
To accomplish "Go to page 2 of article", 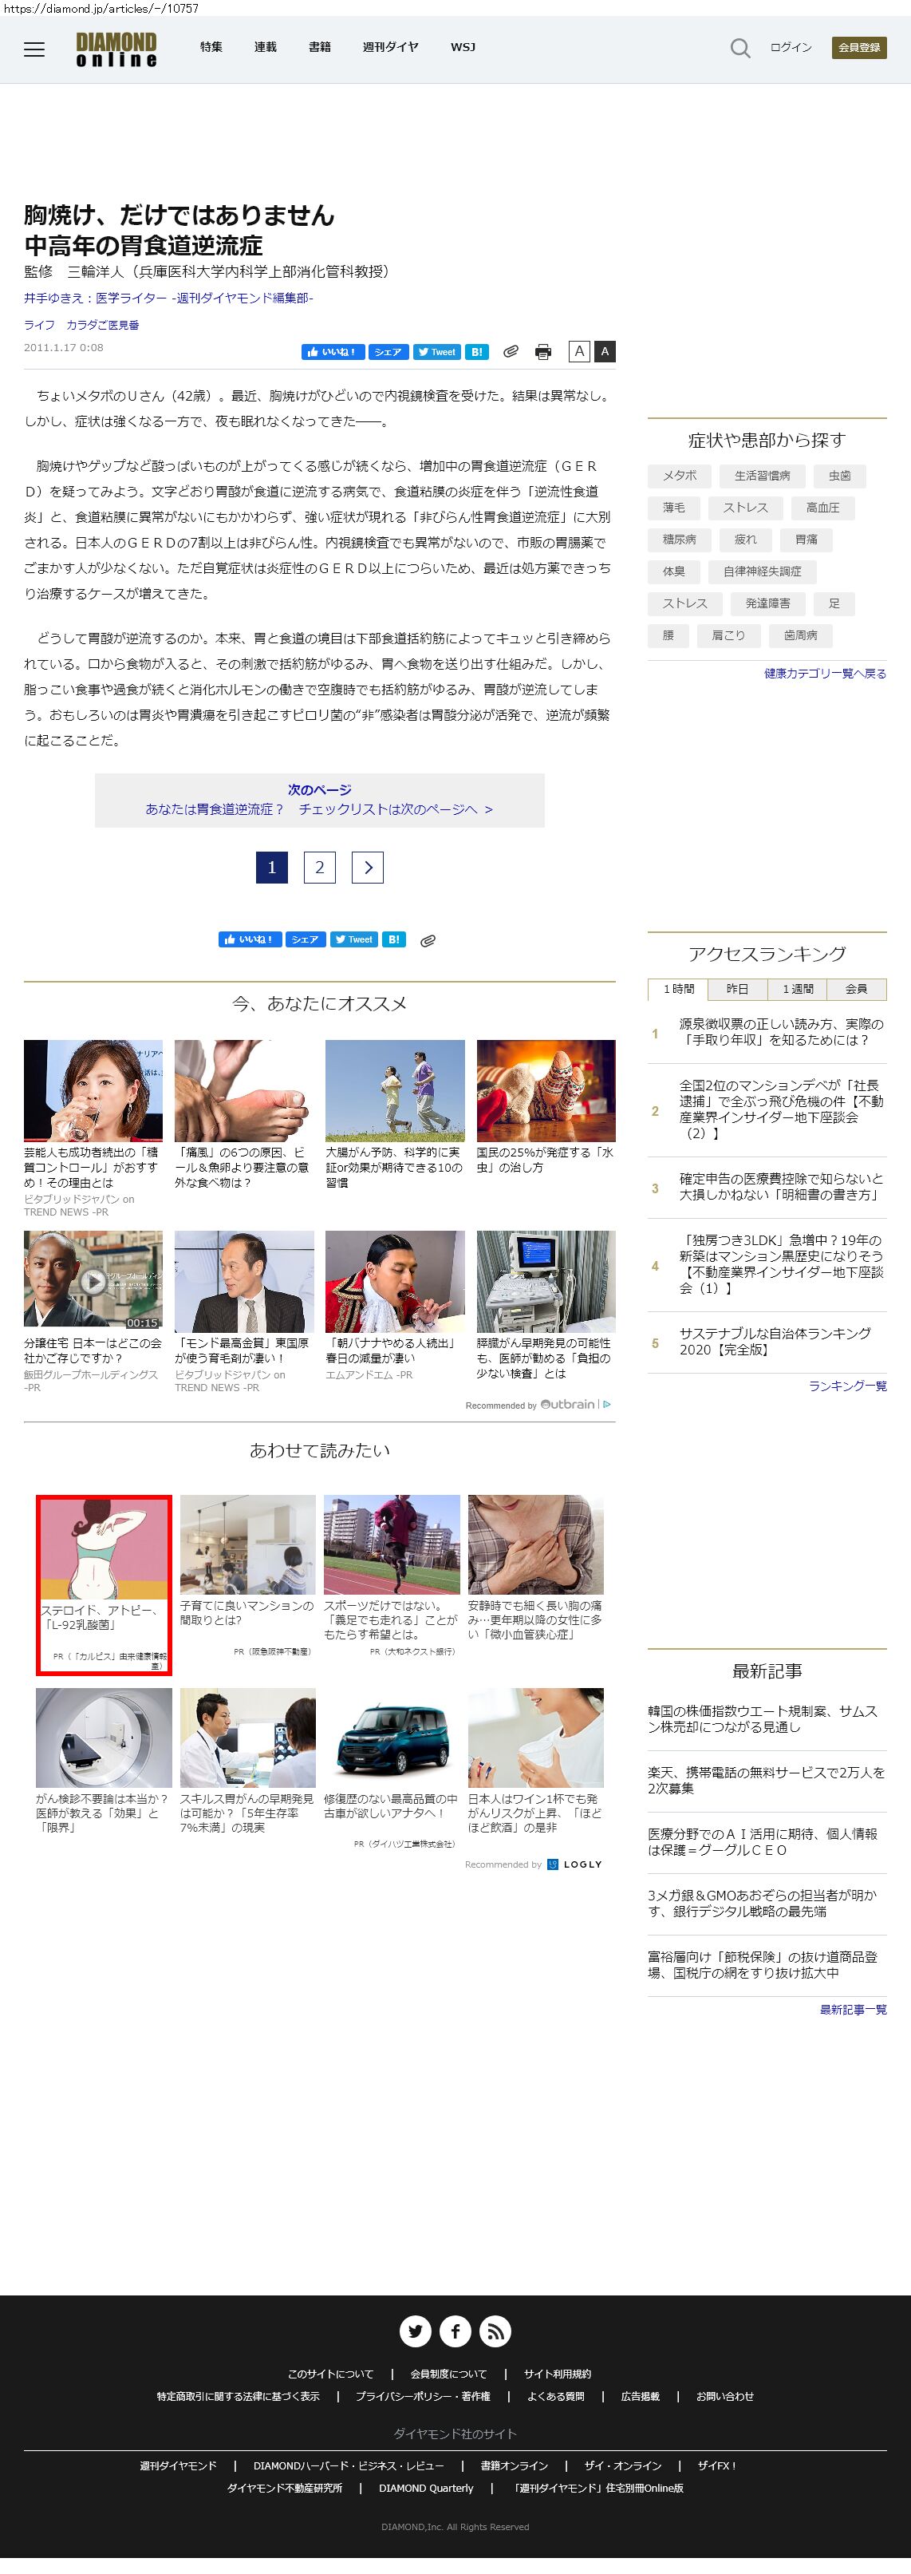I will (320, 868).
